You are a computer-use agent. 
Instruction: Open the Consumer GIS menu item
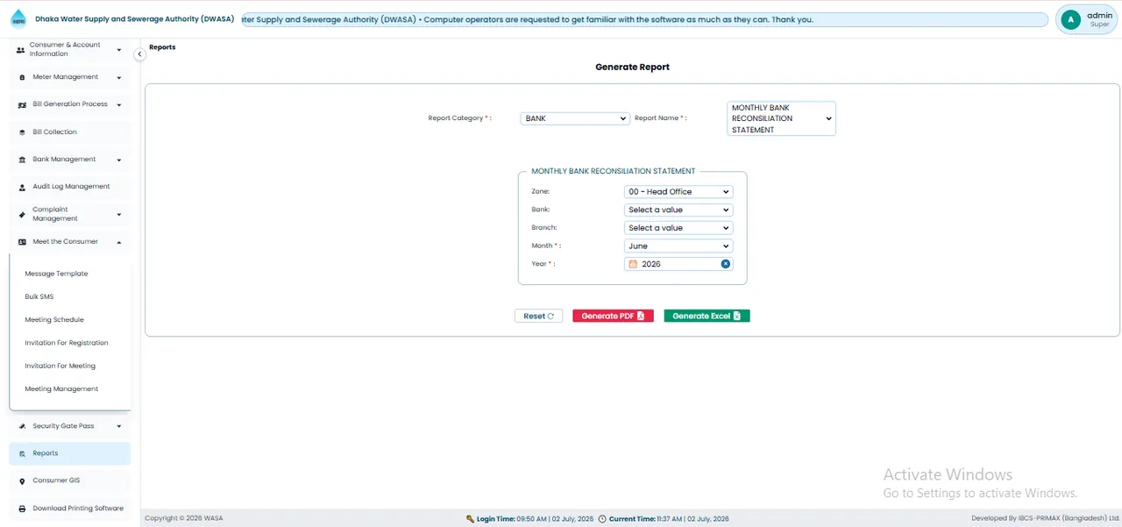click(70, 481)
